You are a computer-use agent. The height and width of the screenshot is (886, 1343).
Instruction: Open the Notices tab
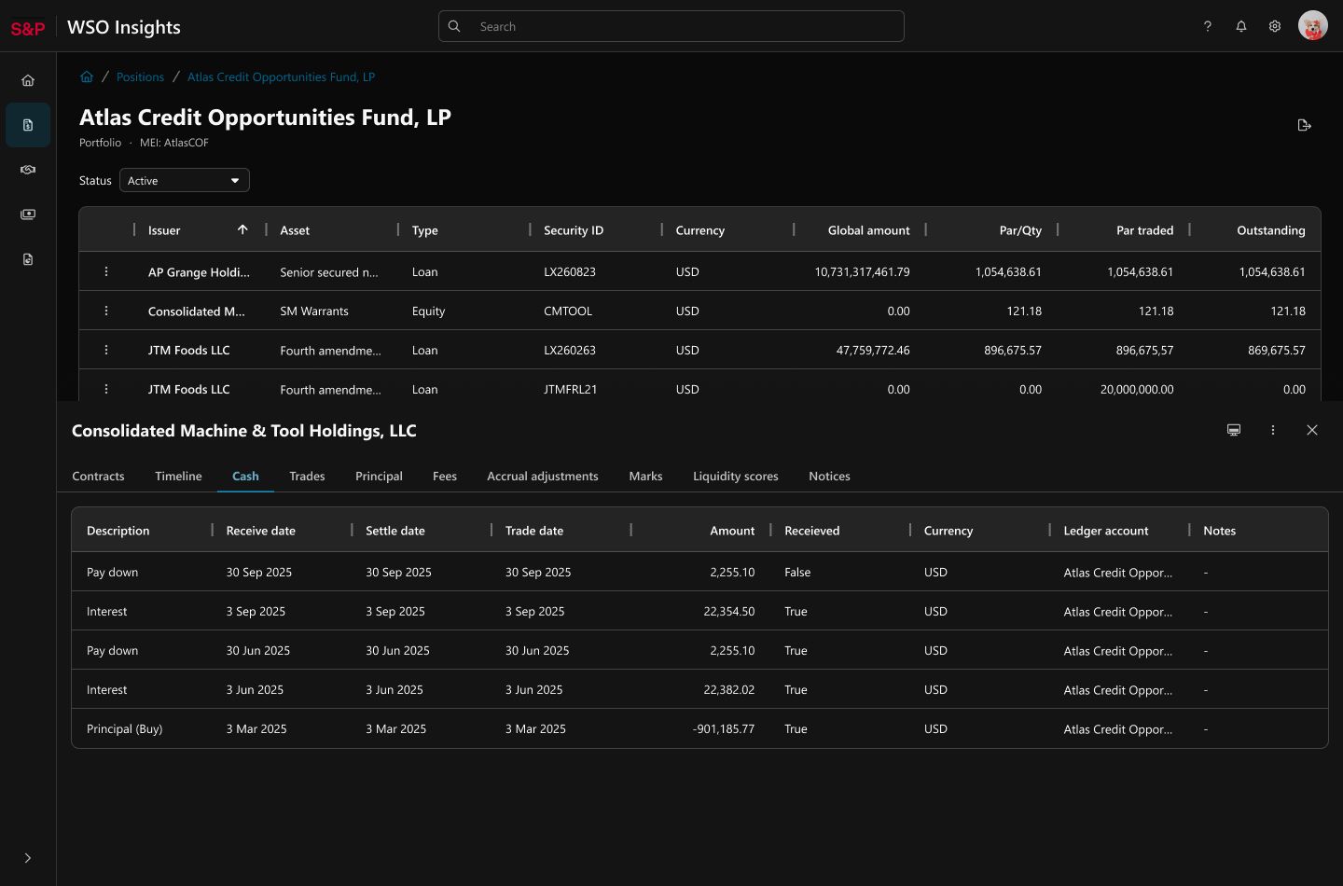pyautogui.click(x=829, y=477)
